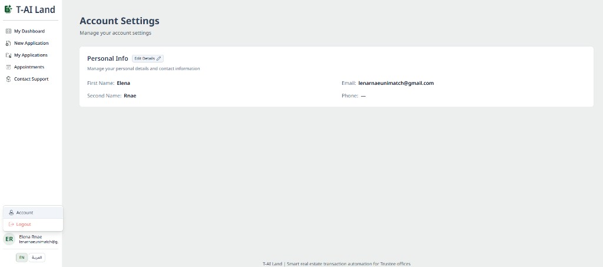
Task: Go to My Applications page
Action: tap(31, 55)
